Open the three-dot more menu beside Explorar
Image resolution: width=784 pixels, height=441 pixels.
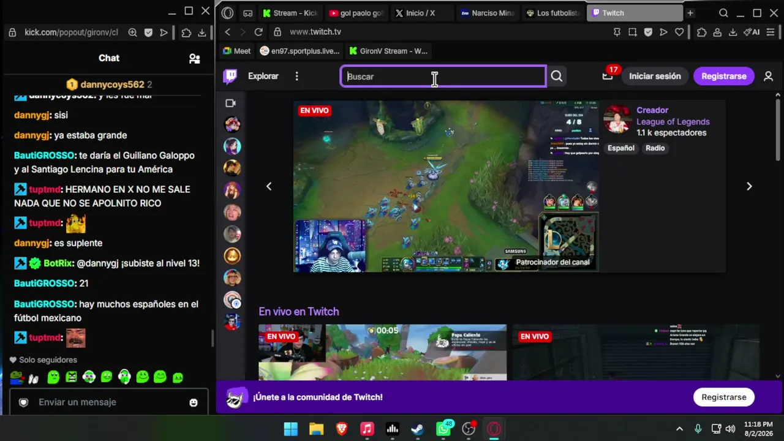tap(296, 76)
